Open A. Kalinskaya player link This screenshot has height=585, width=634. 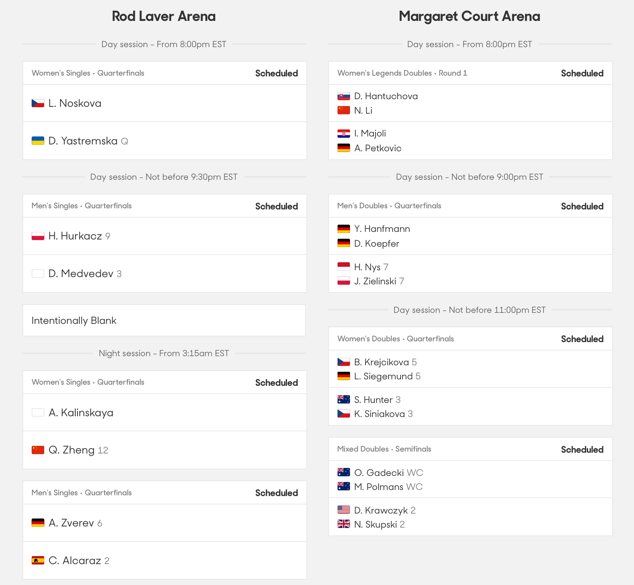(81, 412)
